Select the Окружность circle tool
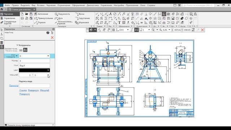This screenshot has width=231, height=130. coord(62,14)
